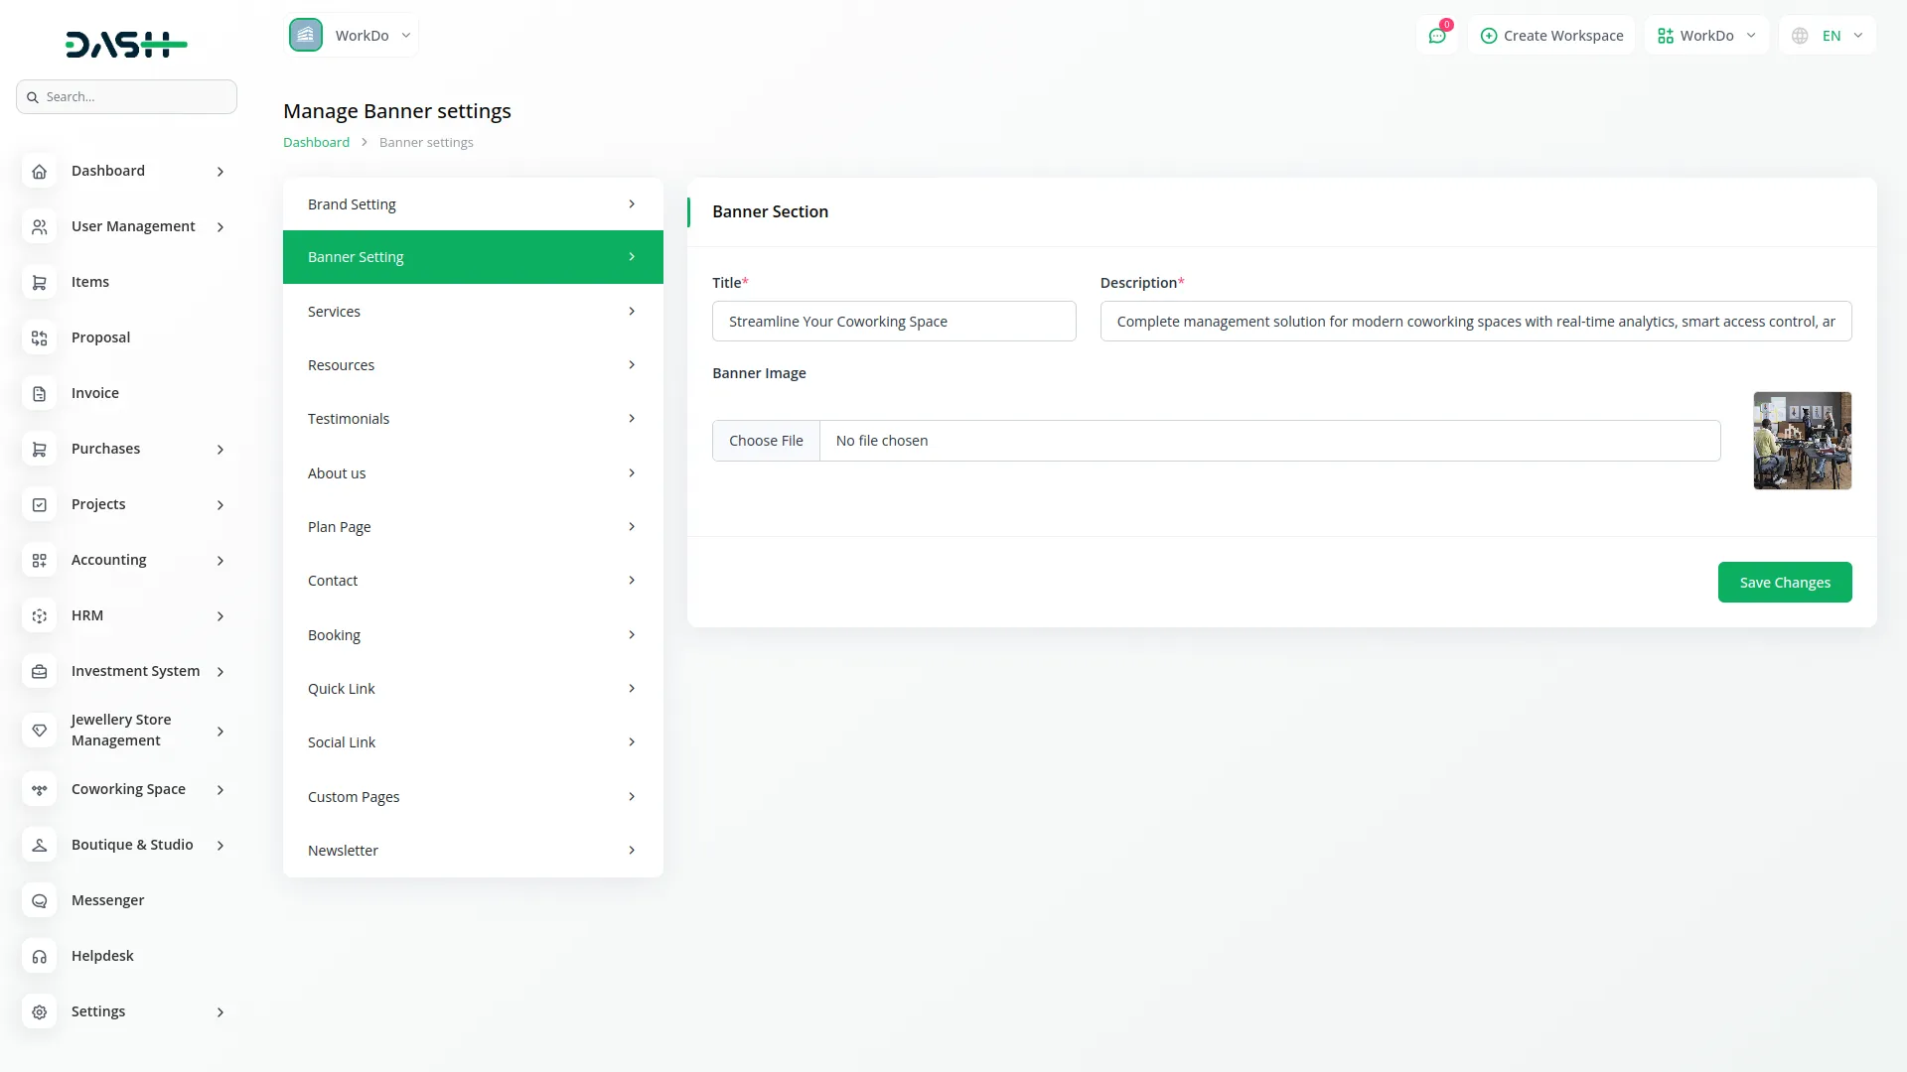Open the Helpdesk headset icon
The image size is (1907, 1072).
coord(39,956)
